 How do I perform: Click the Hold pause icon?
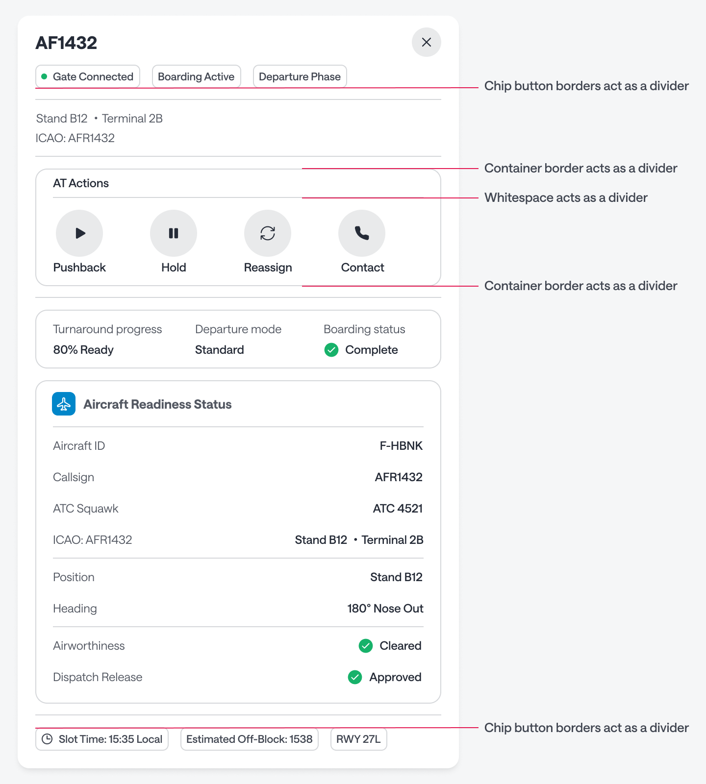174,233
